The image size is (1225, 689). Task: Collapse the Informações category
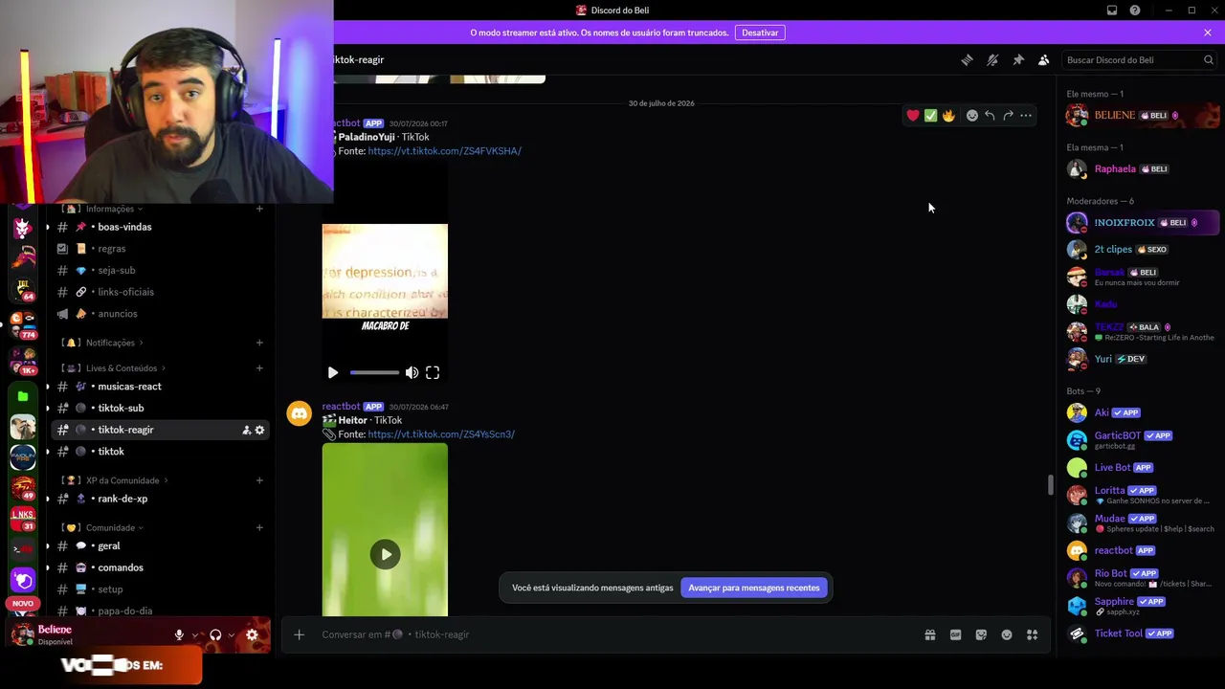click(x=102, y=209)
